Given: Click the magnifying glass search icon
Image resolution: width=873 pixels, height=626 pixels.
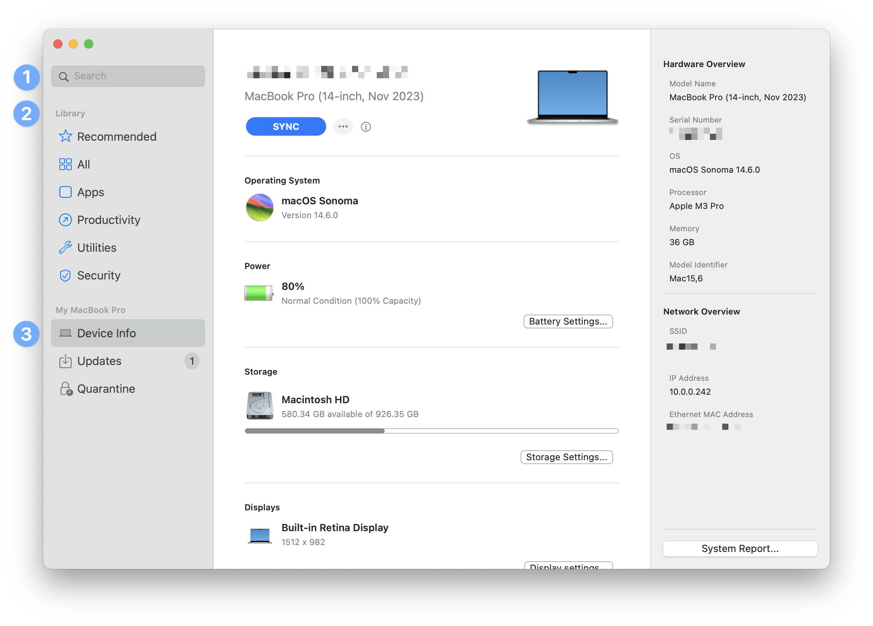Looking at the screenshot, I should click(64, 76).
